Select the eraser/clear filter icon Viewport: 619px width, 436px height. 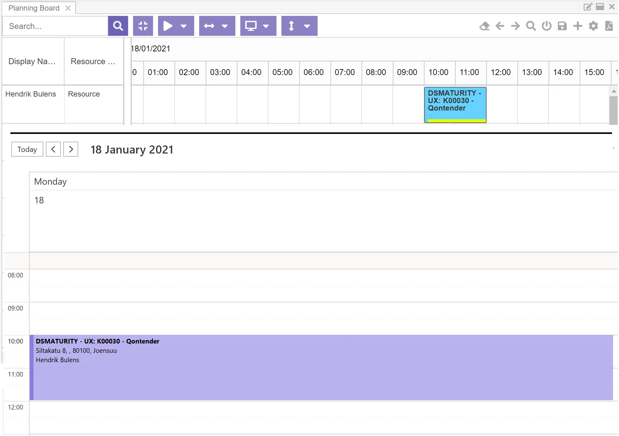pyautogui.click(x=484, y=26)
